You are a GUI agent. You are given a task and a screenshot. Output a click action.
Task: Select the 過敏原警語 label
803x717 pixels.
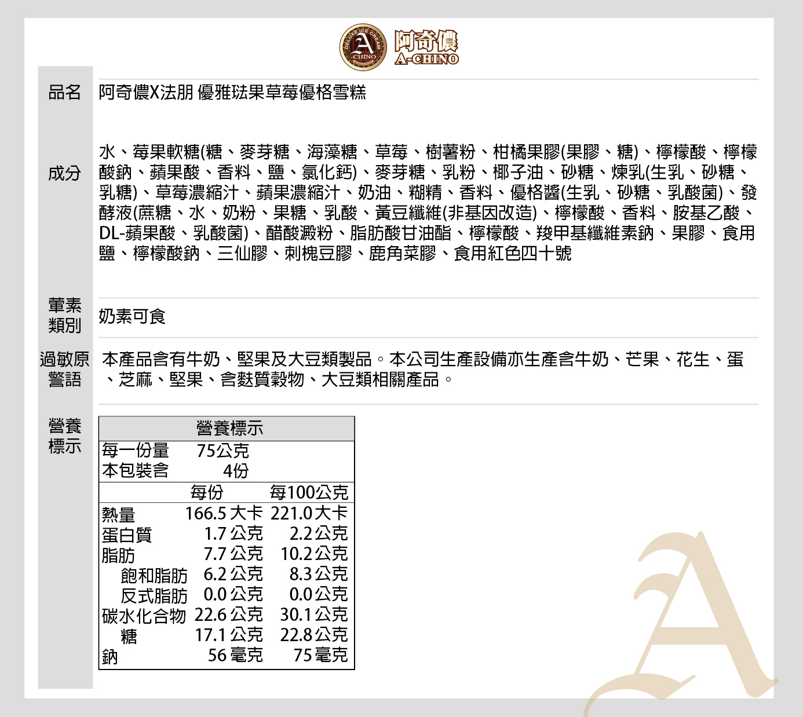click(x=65, y=370)
